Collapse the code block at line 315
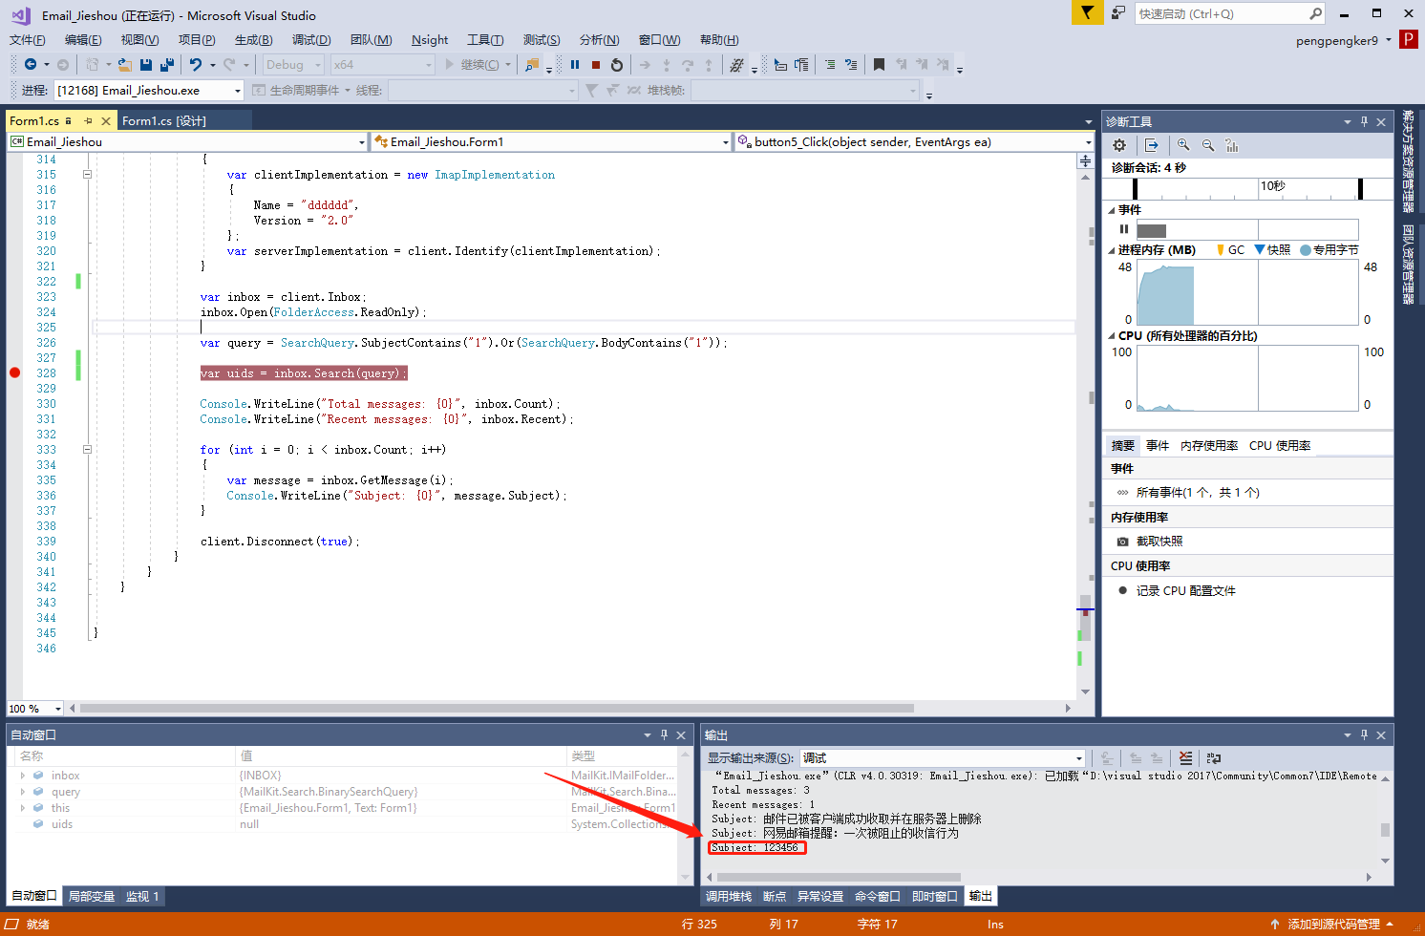 [x=87, y=175]
